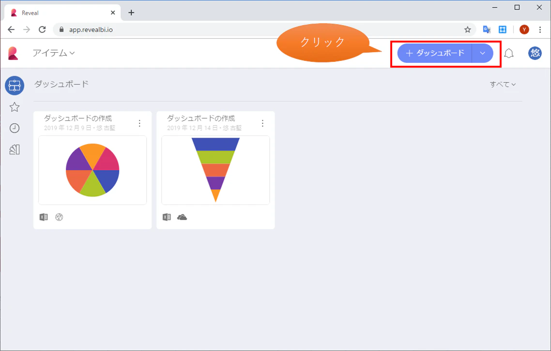Open the notifications bell
The image size is (551, 351).
click(509, 53)
